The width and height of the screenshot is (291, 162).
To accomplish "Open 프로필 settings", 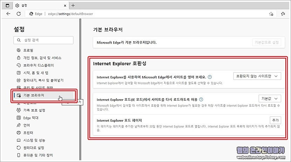I will click(x=28, y=50).
